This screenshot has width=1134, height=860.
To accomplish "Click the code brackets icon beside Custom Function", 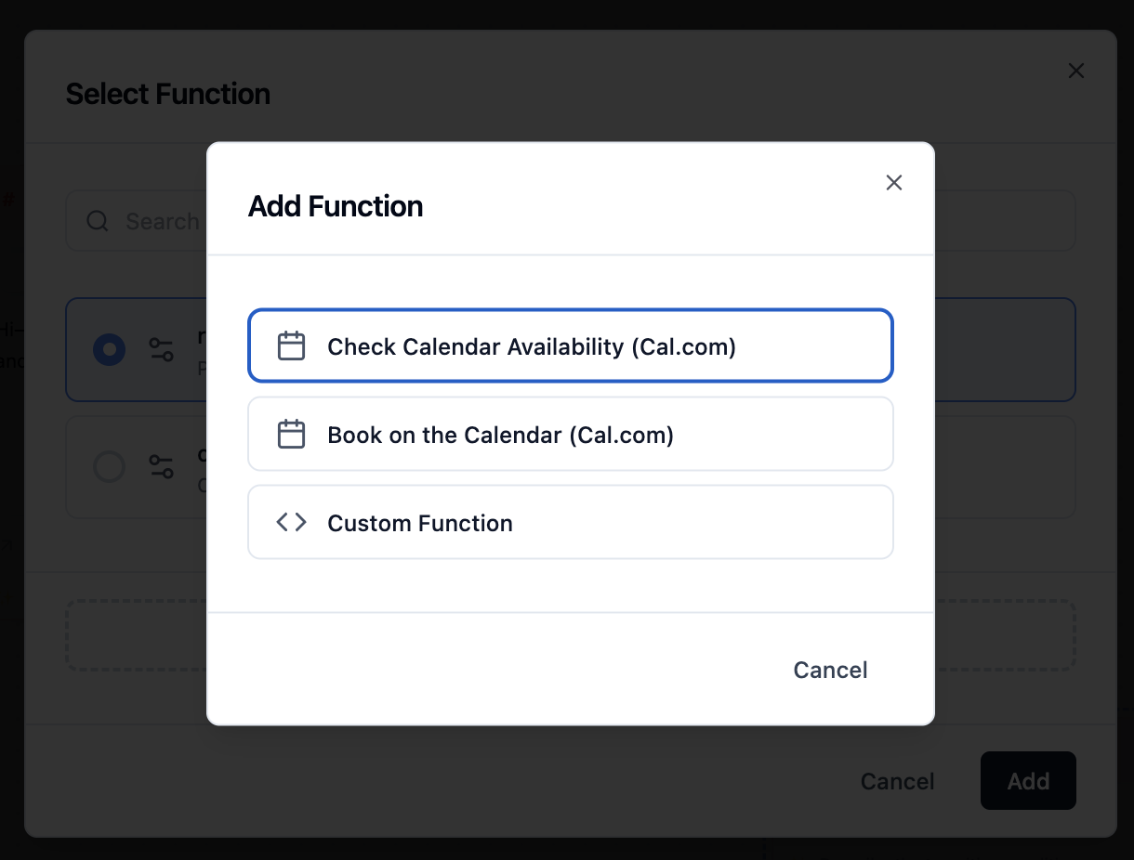I will pyautogui.click(x=291, y=521).
